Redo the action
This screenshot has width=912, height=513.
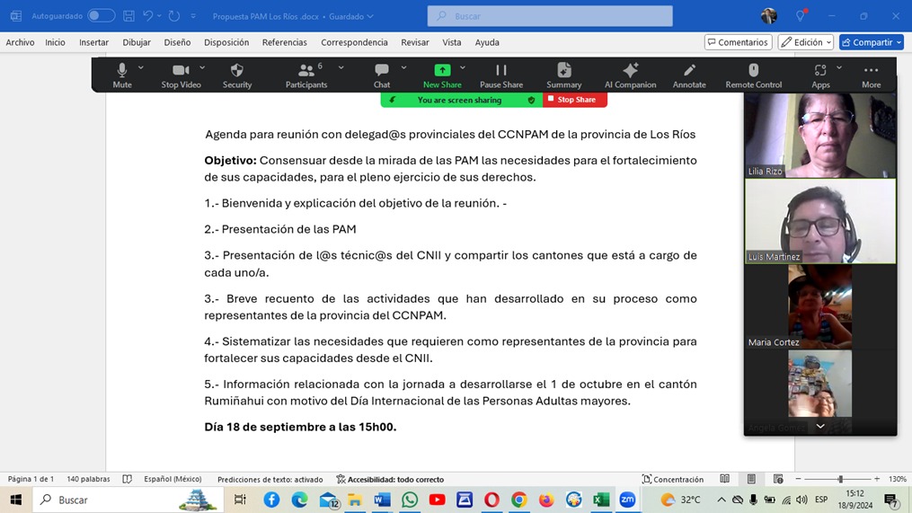(x=174, y=15)
